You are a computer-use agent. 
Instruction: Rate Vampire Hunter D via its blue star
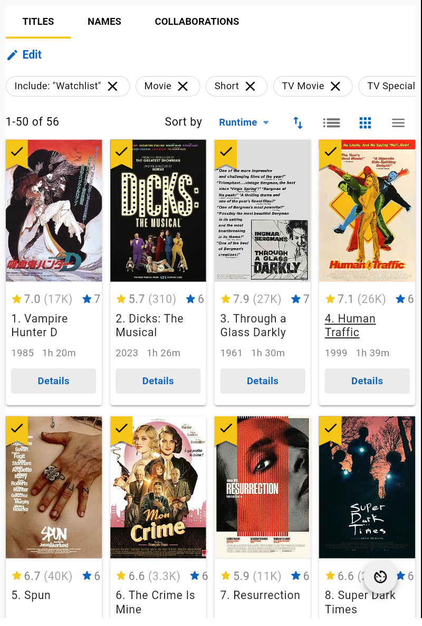[x=88, y=299]
